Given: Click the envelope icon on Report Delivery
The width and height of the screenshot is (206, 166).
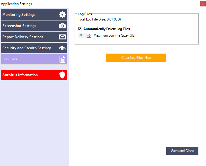Looking at the screenshot, I should [62, 37].
